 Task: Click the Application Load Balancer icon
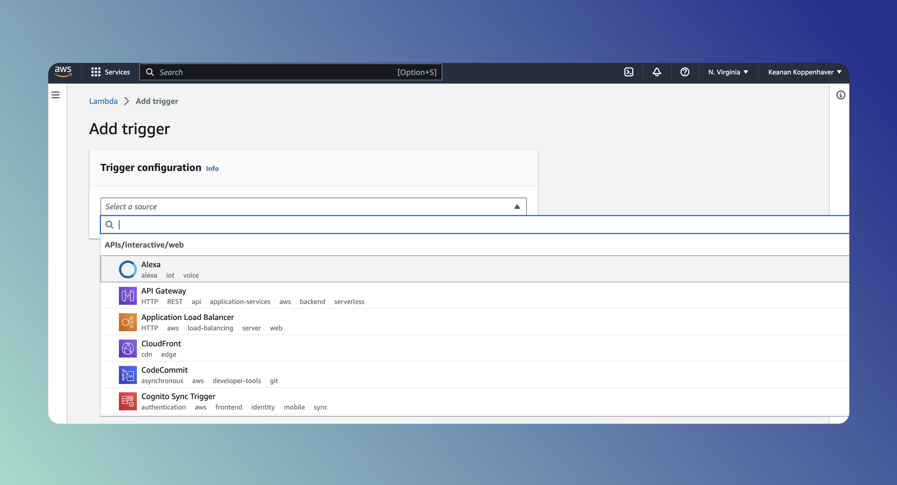(x=127, y=322)
